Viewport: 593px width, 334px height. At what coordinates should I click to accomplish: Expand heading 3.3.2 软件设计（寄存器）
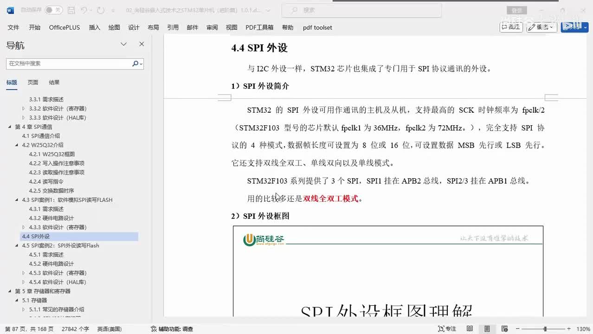(x=24, y=109)
